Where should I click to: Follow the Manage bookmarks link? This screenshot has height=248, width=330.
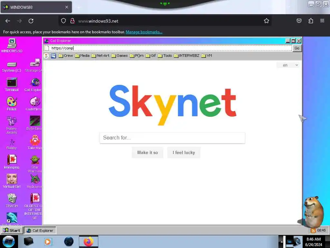(x=144, y=32)
